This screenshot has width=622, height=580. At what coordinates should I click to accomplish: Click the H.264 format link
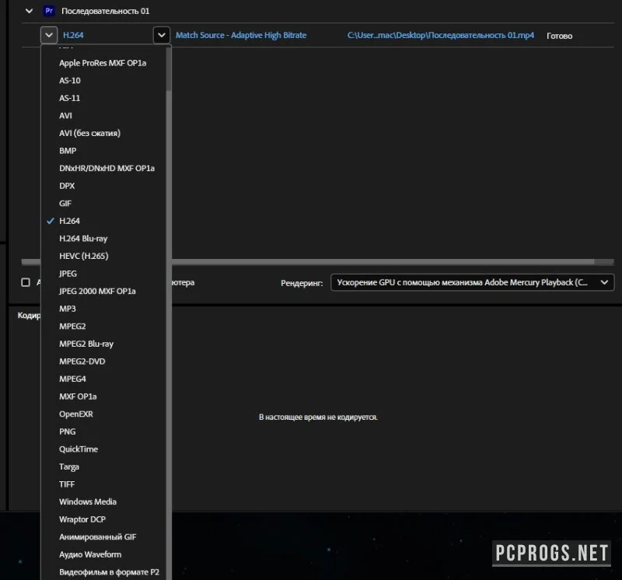coord(73,35)
